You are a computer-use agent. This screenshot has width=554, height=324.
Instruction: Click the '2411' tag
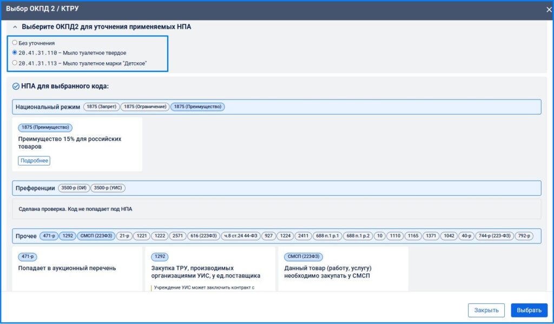coord(303,236)
